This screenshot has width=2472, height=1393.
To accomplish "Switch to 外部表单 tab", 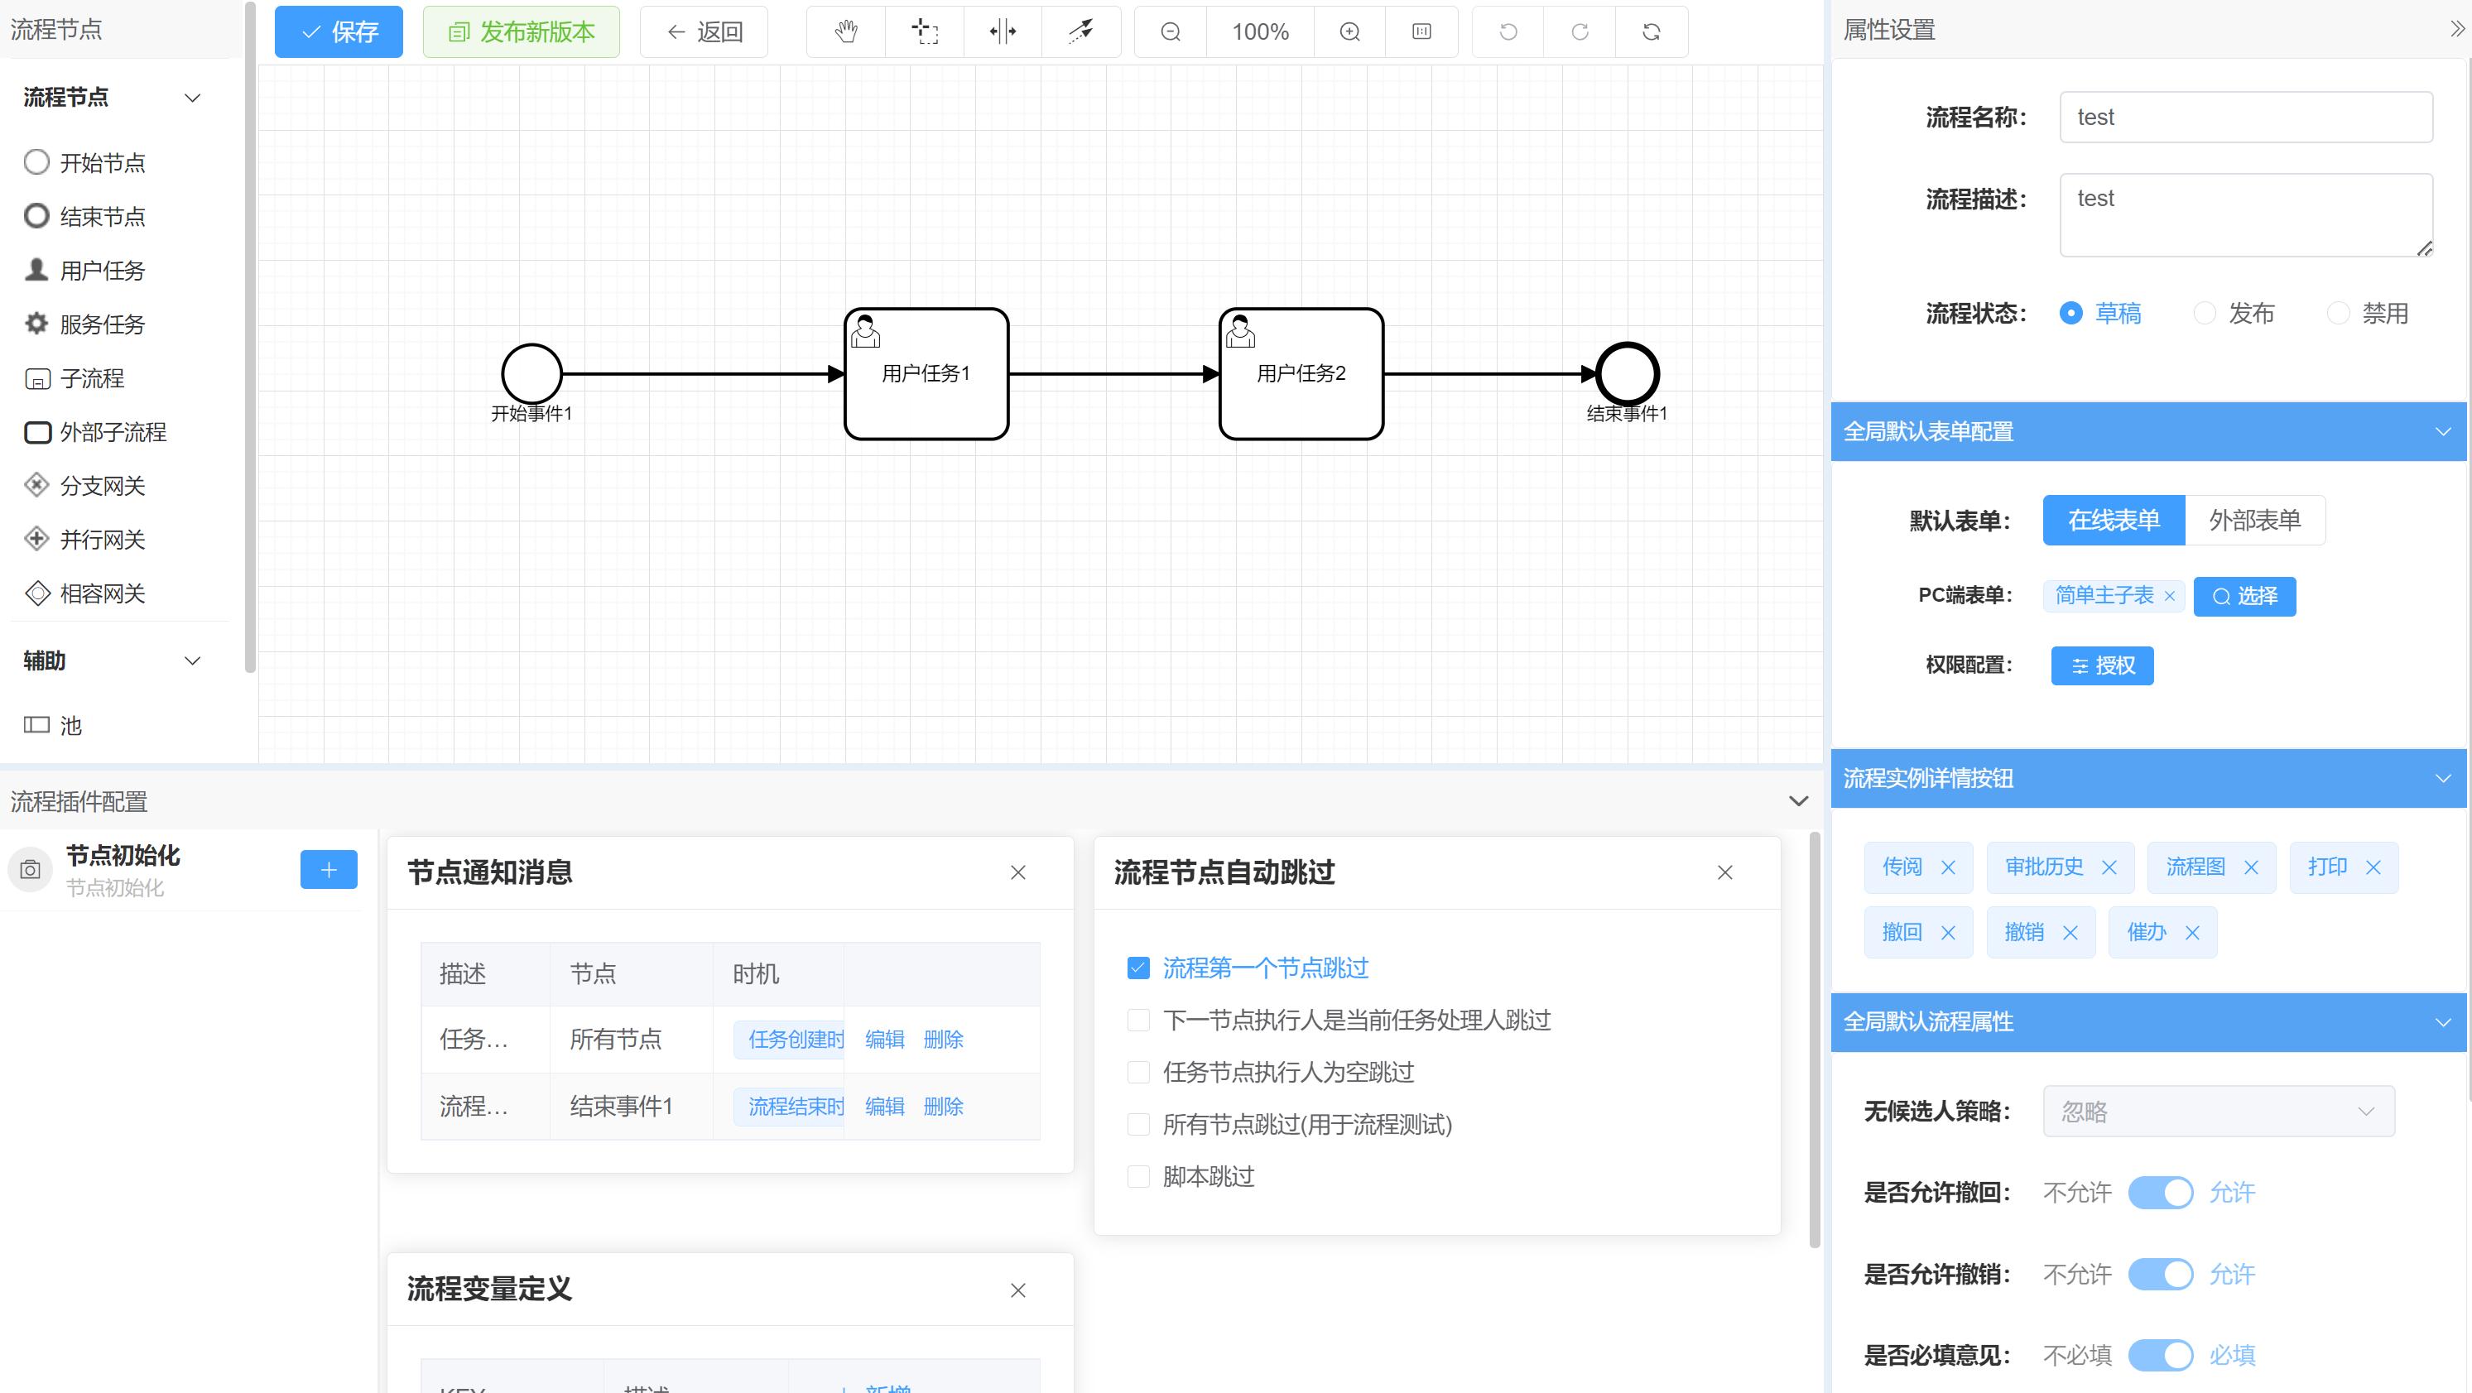I will [x=2254, y=520].
